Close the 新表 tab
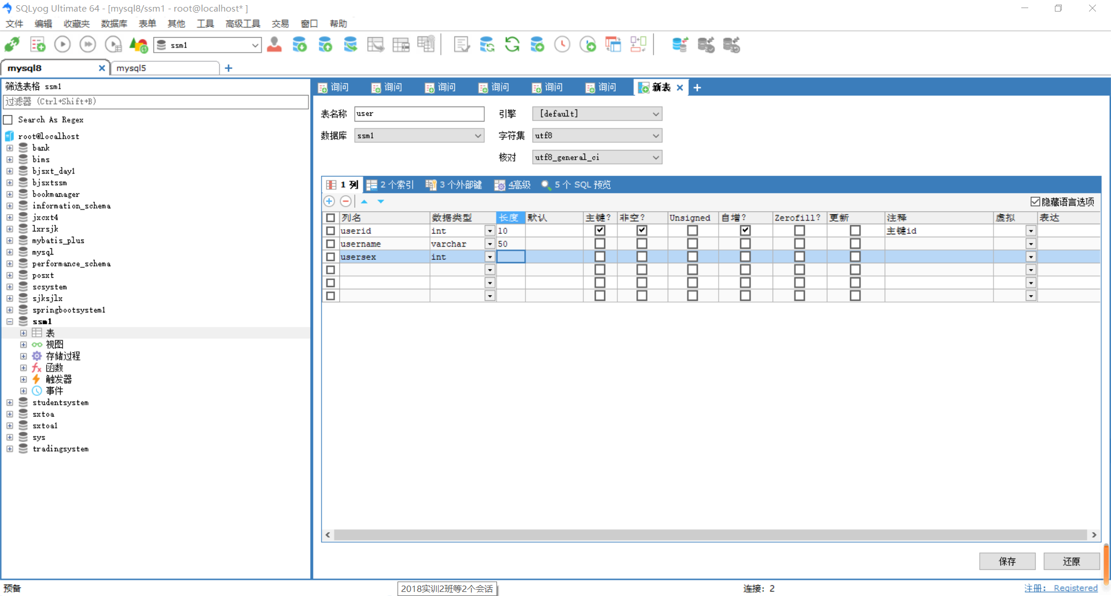 [680, 87]
